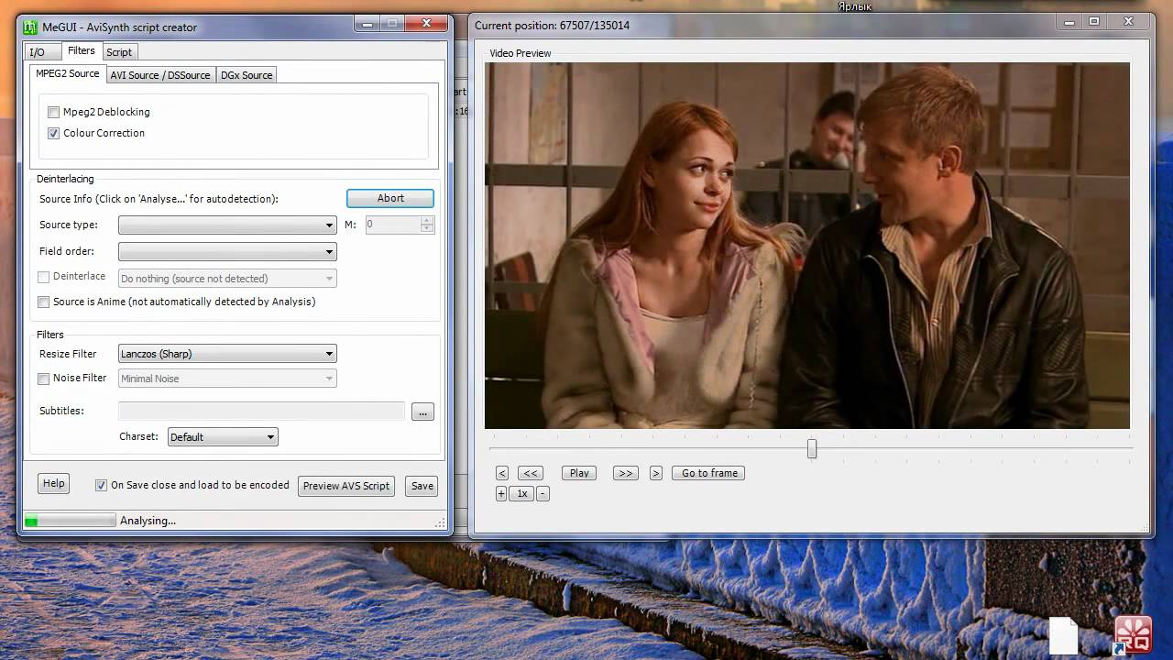The image size is (1173, 660).
Task: Zoom out preview with - button
Action: coord(543,493)
